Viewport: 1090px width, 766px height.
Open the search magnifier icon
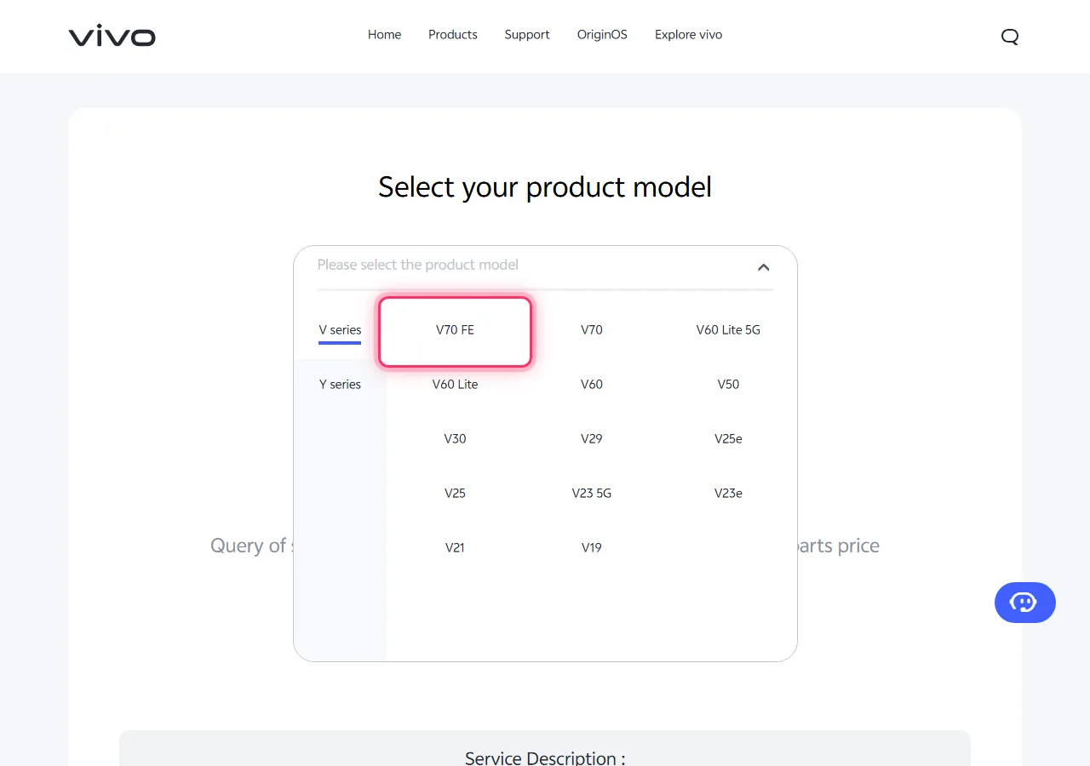click(x=1010, y=37)
